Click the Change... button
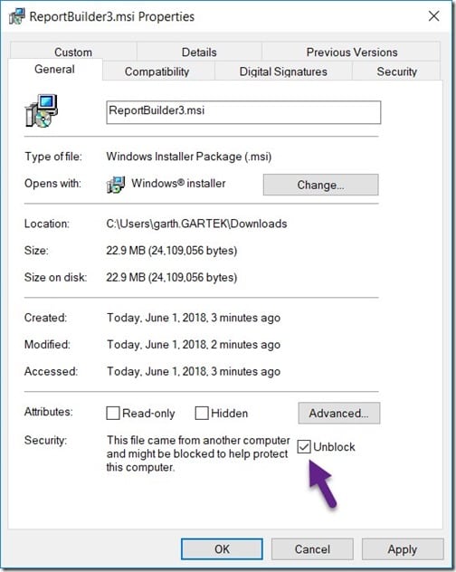 320,185
